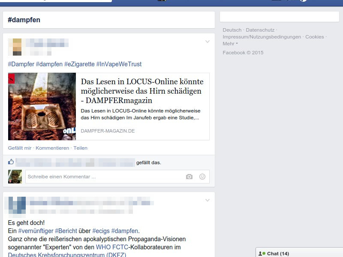Click the camera icon in comment box
The width and height of the screenshot is (343, 257).
coord(189,177)
